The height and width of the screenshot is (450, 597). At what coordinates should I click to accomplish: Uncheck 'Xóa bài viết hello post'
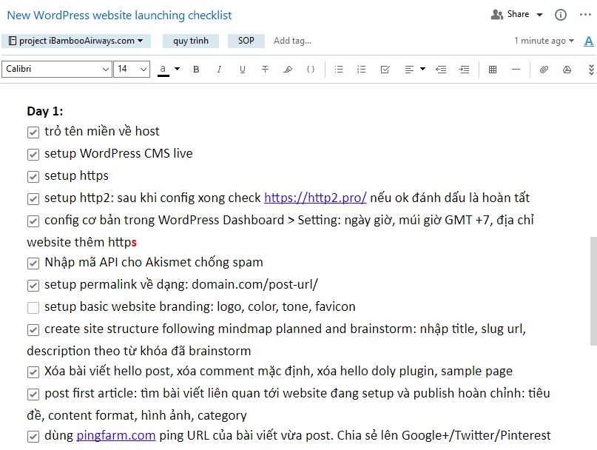coord(33,372)
